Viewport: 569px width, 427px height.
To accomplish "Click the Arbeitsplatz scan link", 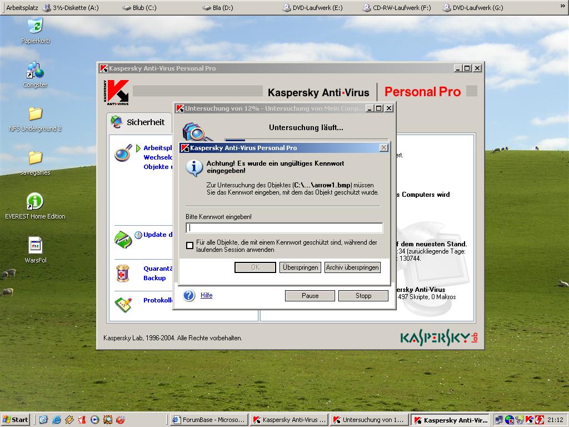I will [158, 148].
